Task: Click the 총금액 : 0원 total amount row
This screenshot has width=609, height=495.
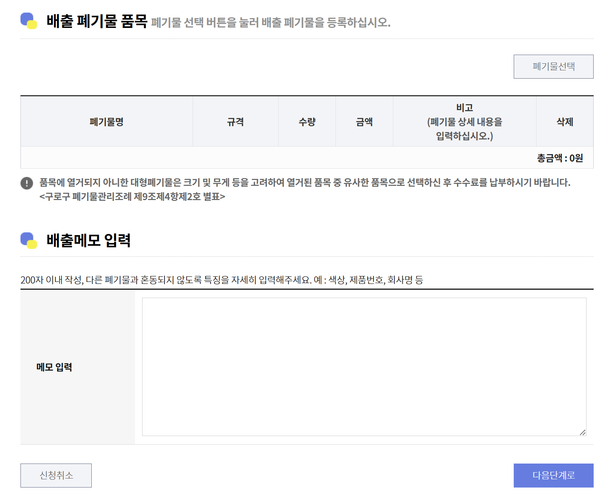Action: click(x=559, y=158)
